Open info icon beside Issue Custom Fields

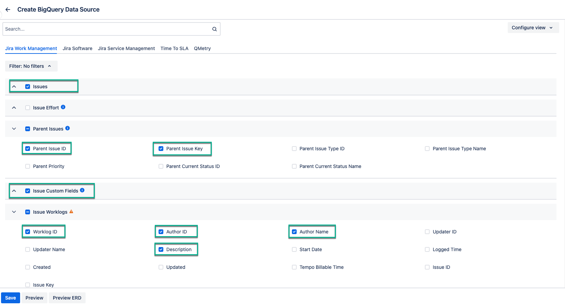click(82, 190)
